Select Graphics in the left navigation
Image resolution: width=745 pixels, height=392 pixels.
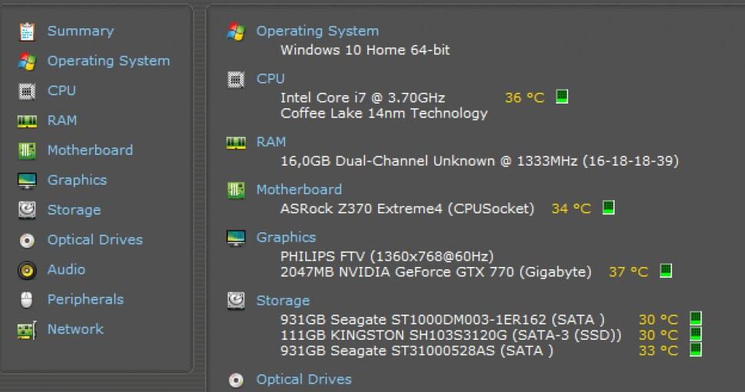pyautogui.click(x=77, y=180)
